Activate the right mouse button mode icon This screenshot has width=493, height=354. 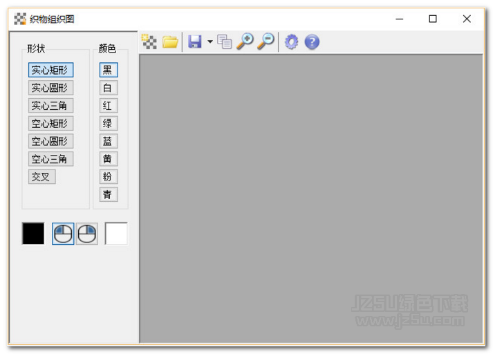[x=87, y=234]
